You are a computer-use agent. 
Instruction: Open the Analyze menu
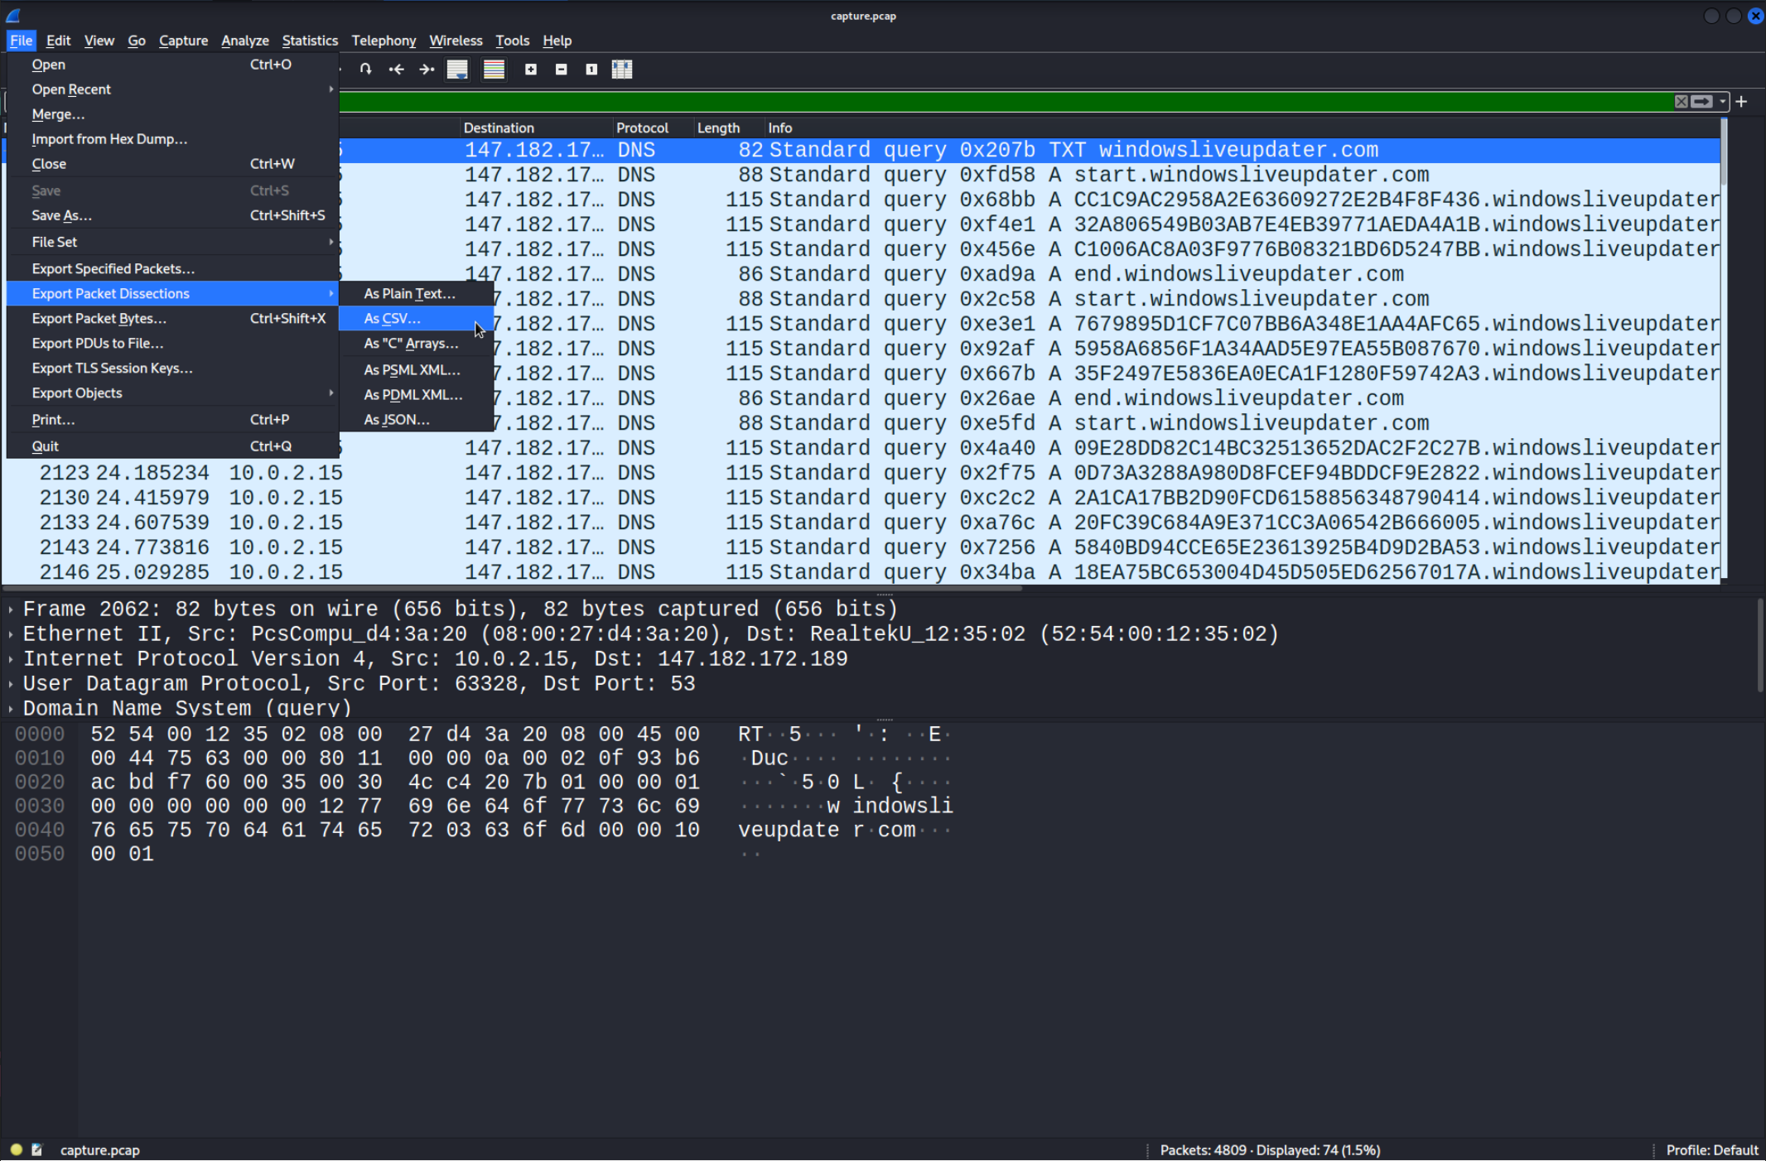point(245,40)
